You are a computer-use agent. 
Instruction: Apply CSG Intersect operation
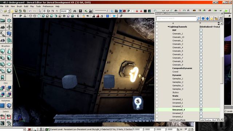(3, 95)
